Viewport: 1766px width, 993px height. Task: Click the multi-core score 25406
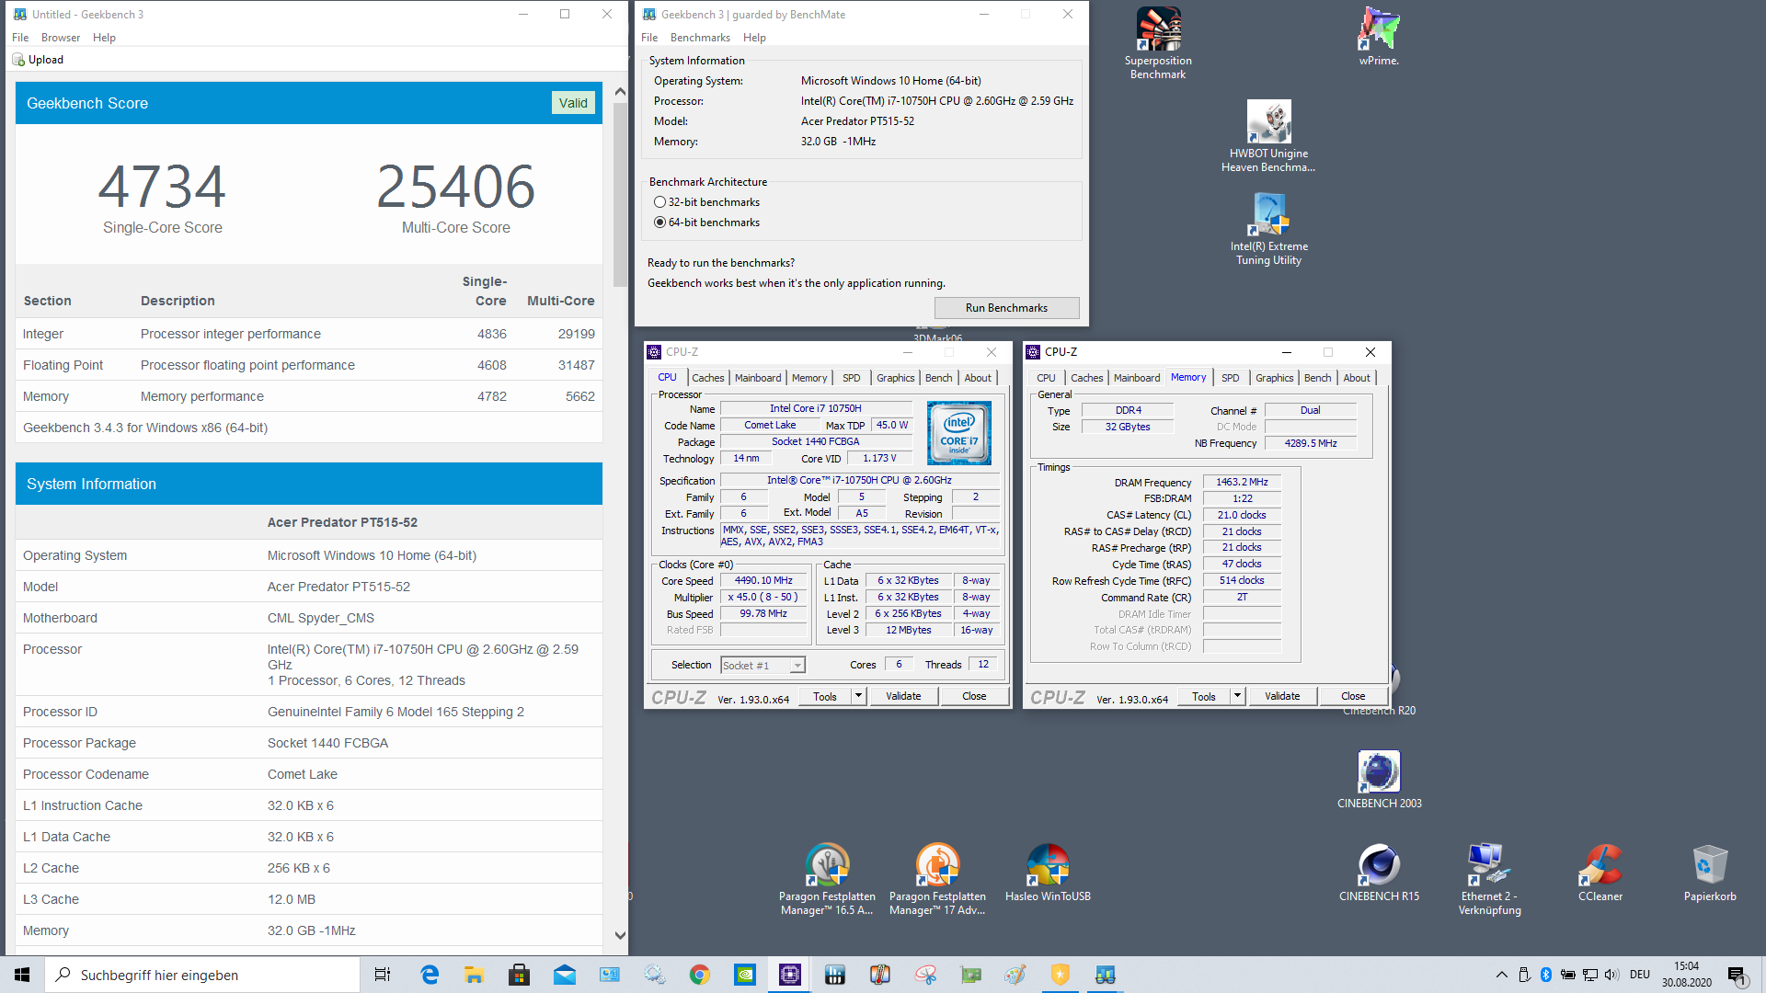(455, 187)
